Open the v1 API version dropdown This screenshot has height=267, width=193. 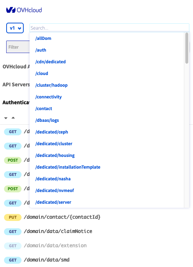[15, 28]
